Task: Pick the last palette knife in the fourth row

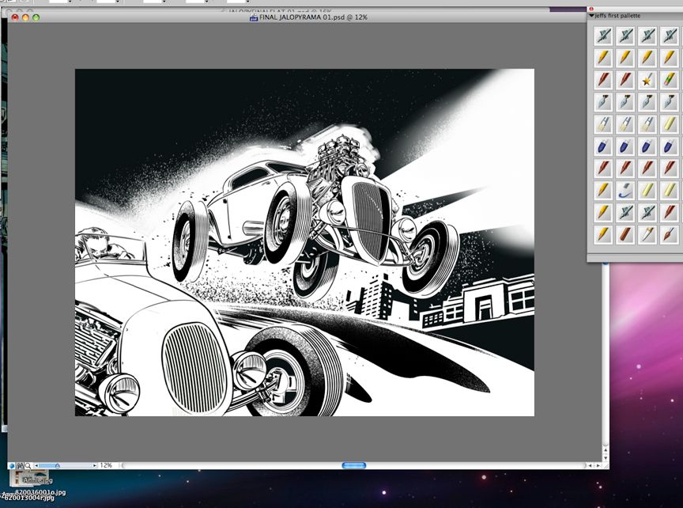Action: (669, 102)
